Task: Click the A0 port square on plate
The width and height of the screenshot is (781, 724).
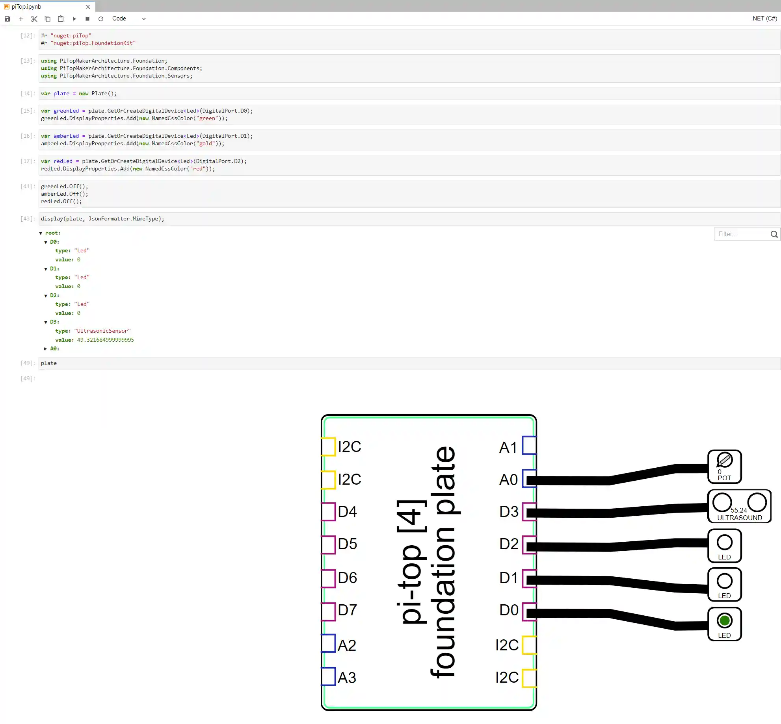Action: 529,479
